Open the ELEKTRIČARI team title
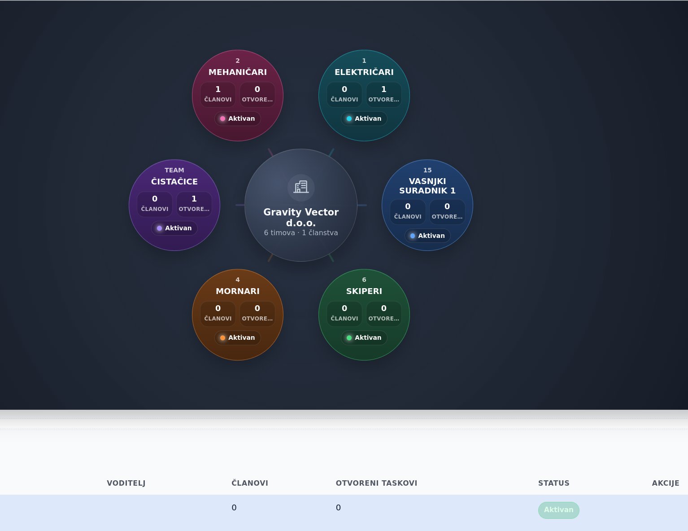The height and width of the screenshot is (531, 688). point(364,72)
